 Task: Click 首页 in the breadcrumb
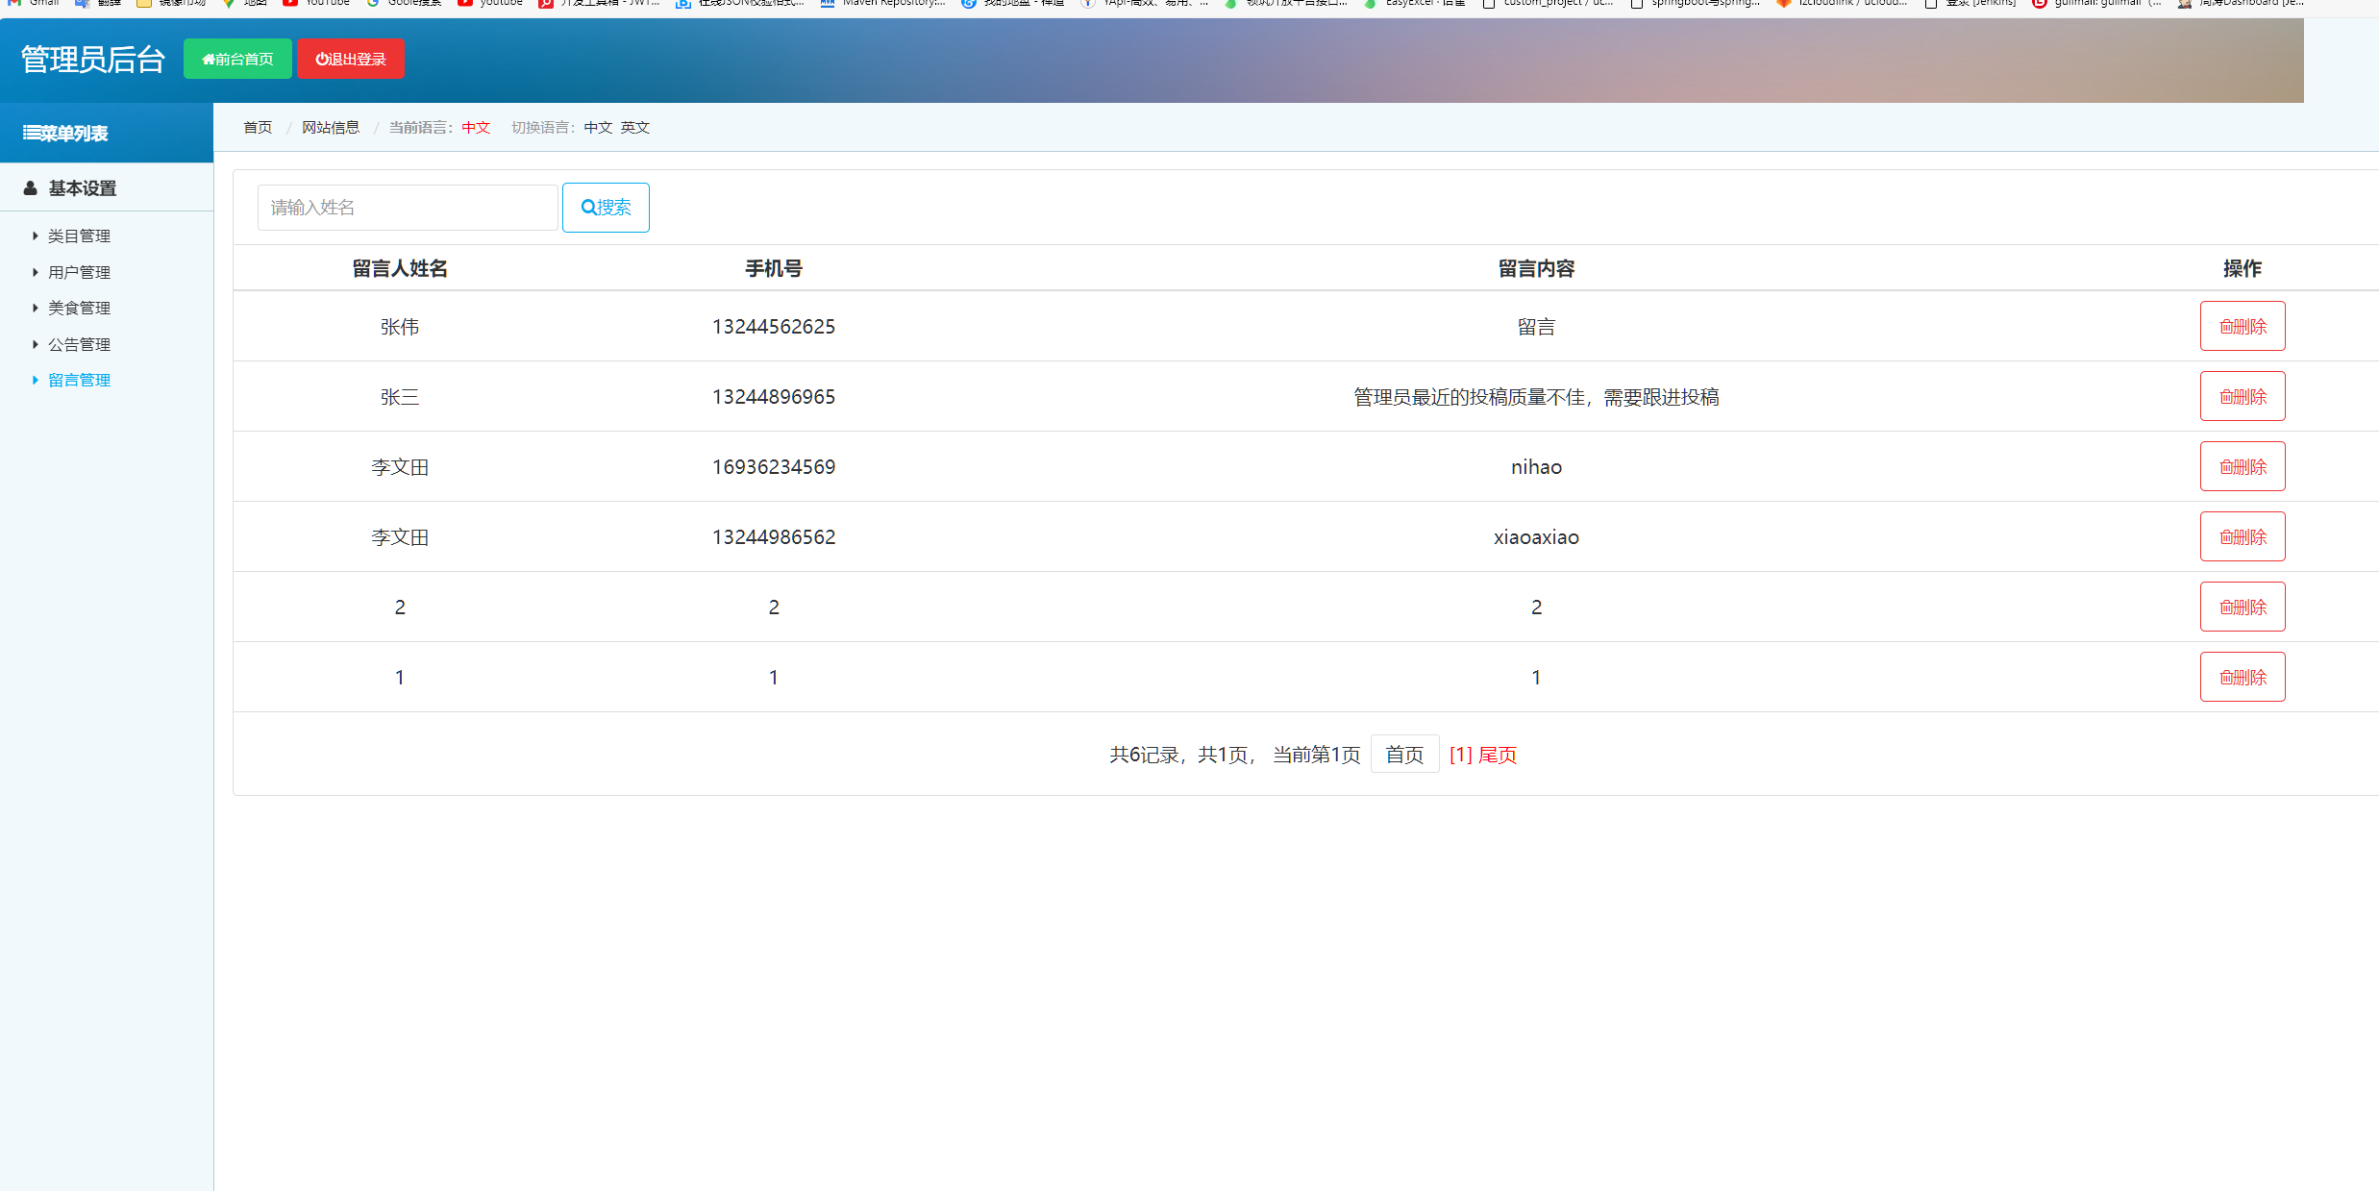click(x=258, y=128)
